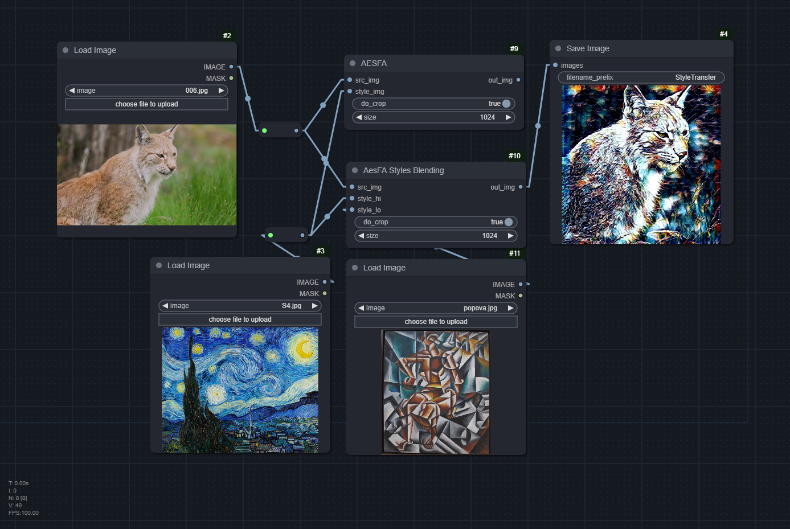The image size is (790, 529).
Task: Click style_lo input port on Styles Blending
Action: click(x=352, y=210)
